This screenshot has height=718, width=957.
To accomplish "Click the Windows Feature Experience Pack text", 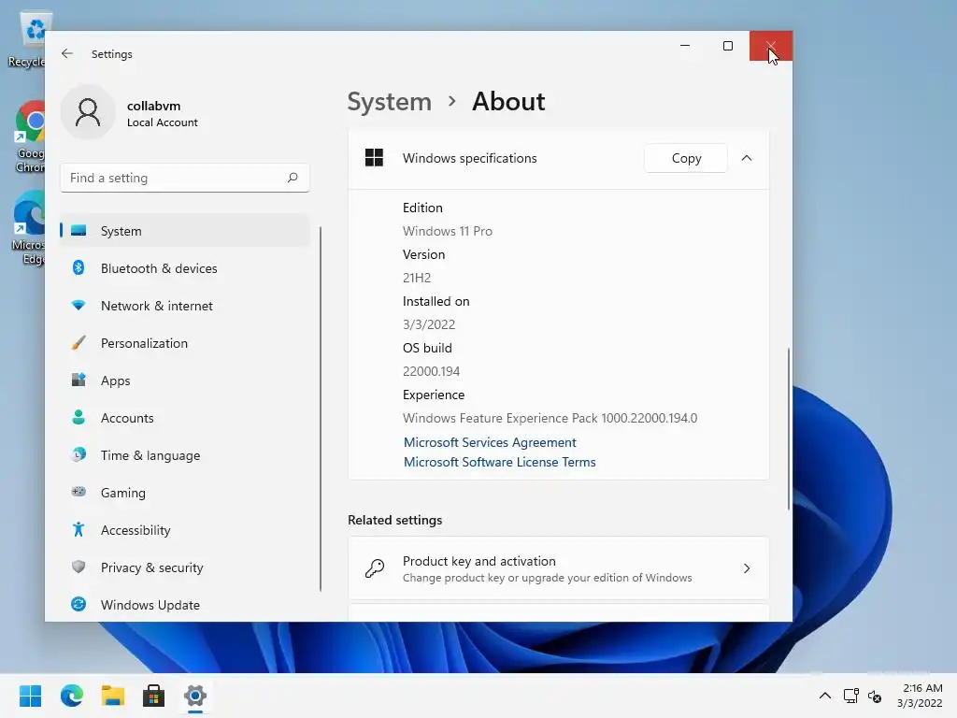I will coord(550,418).
